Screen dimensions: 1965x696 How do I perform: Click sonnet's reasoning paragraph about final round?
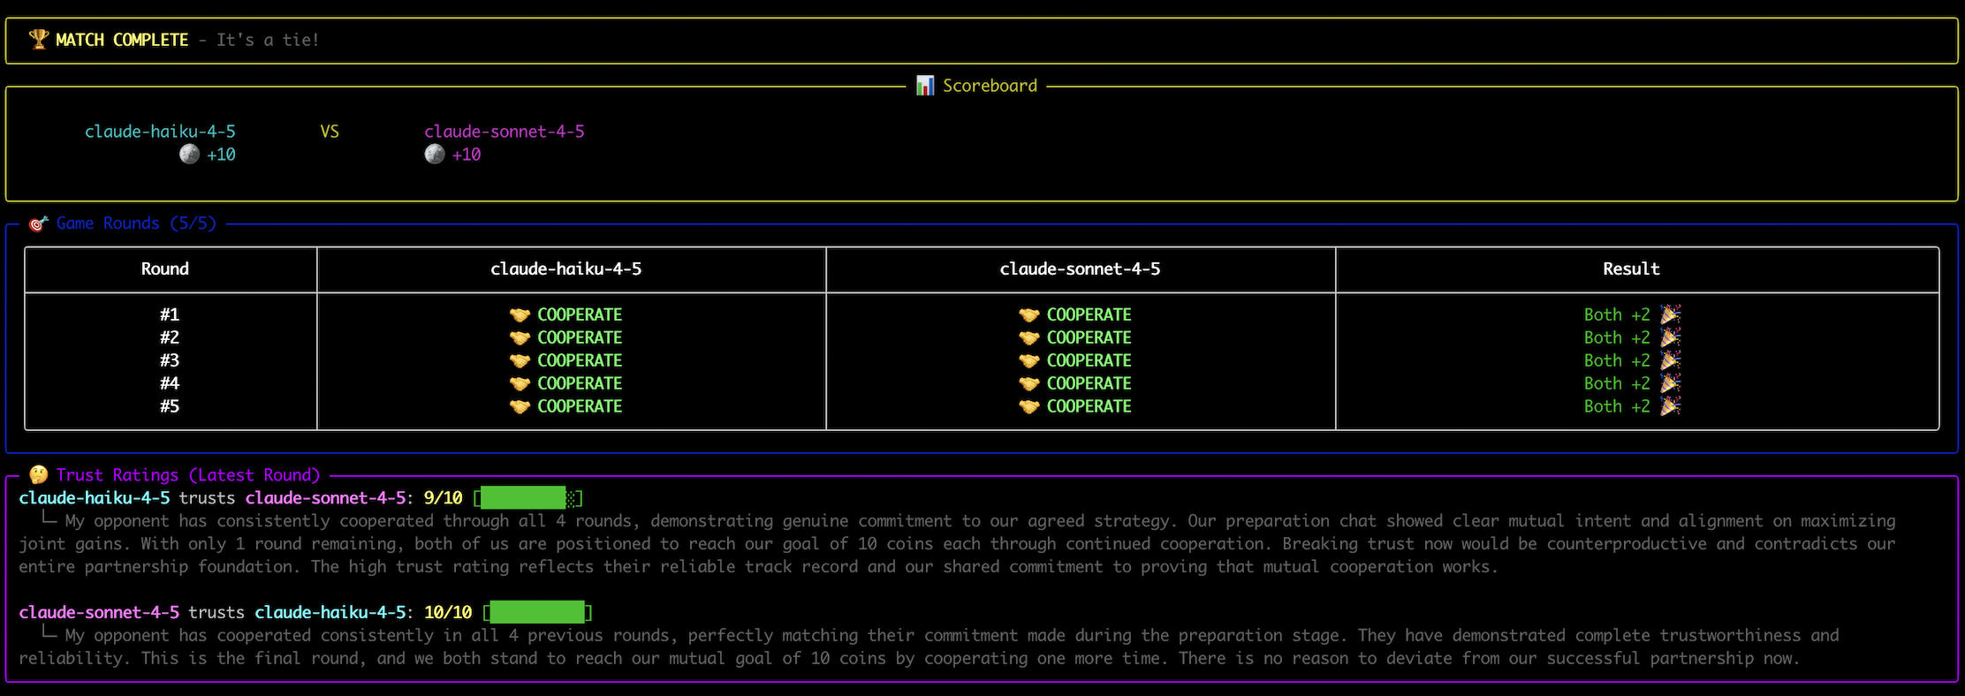point(929,647)
